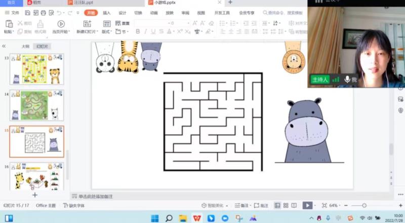This screenshot has width=405, height=223.
Task: Increase font size with the larger A icon
Action: [x=195, y=23]
